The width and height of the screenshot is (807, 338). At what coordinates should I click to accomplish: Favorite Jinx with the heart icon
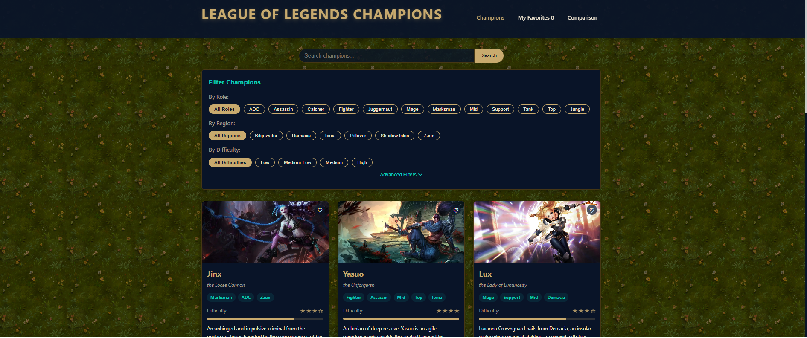point(320,210)
